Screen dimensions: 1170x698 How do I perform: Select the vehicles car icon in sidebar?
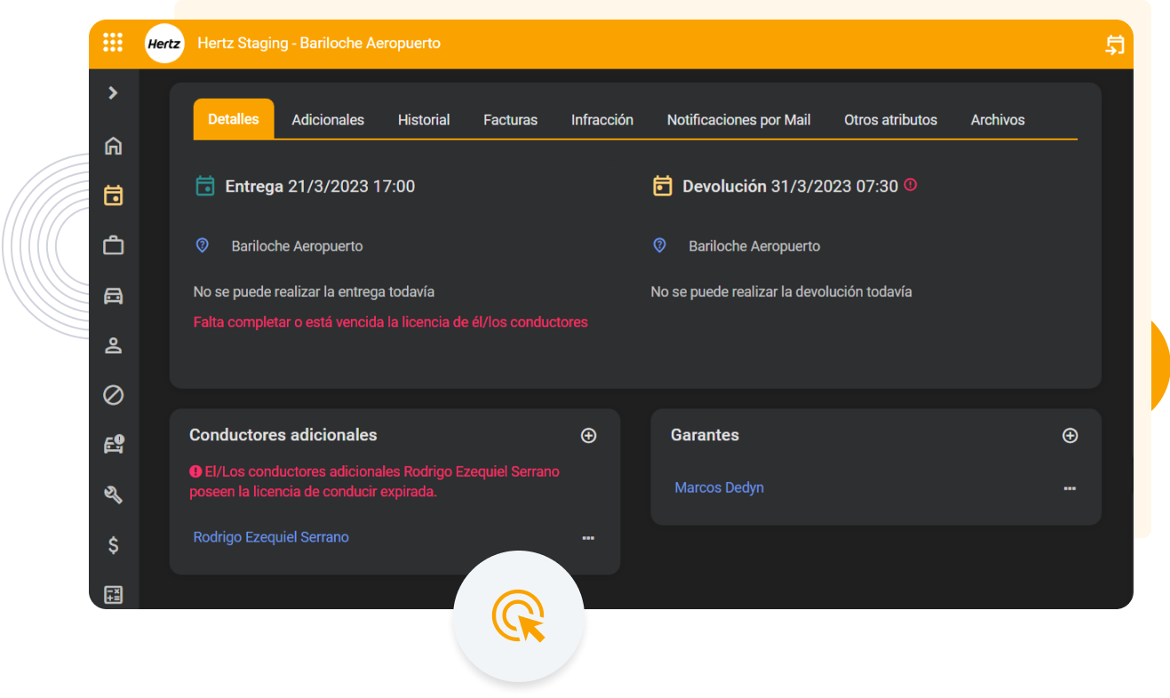pyautogui.click(x=113, y=295)
